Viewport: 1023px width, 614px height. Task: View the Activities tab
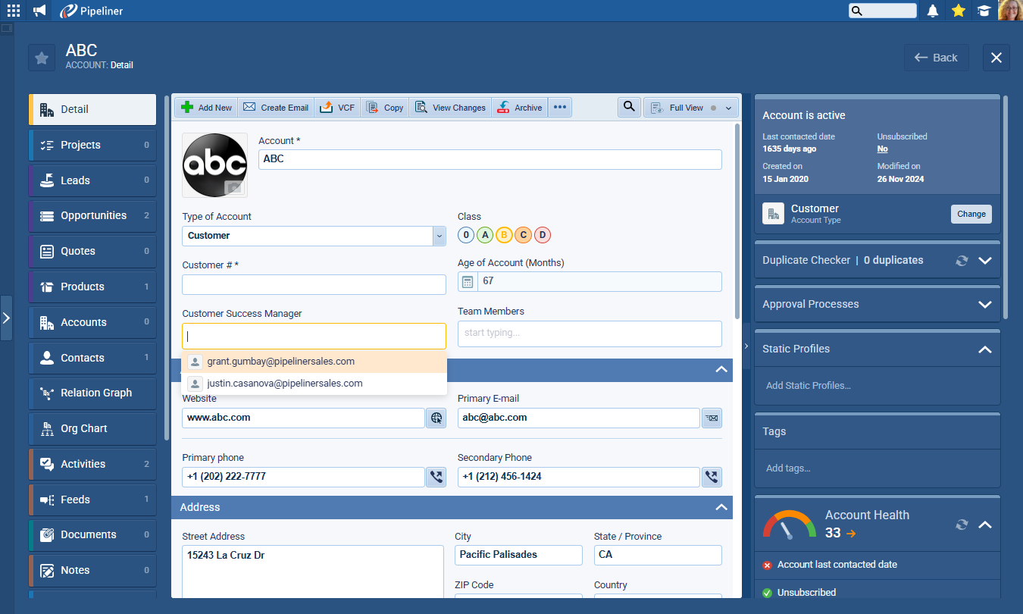[92, 464]
